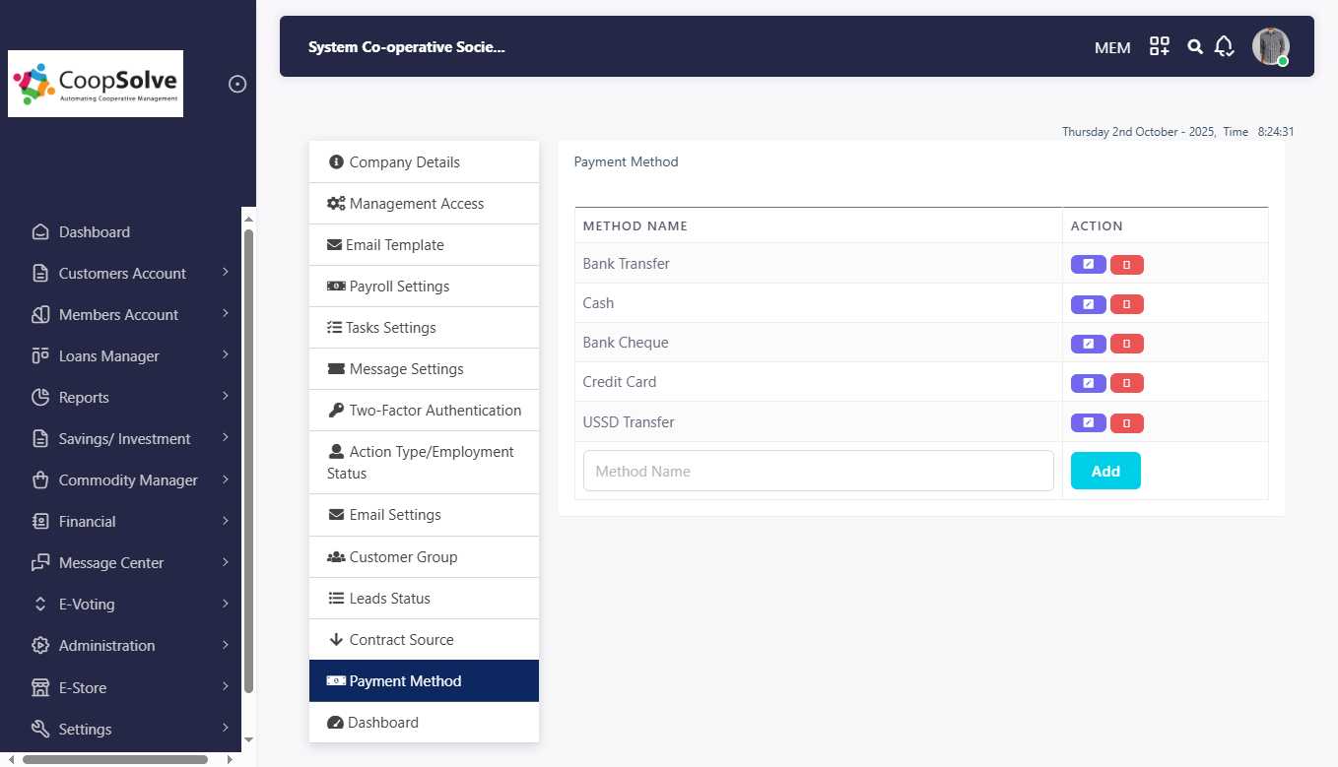
Task: Expand the Savings/ Investment menu
Action: [124, 439]
